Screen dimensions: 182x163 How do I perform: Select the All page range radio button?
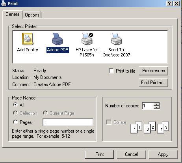pyautogui.click(x=15, y=105)
